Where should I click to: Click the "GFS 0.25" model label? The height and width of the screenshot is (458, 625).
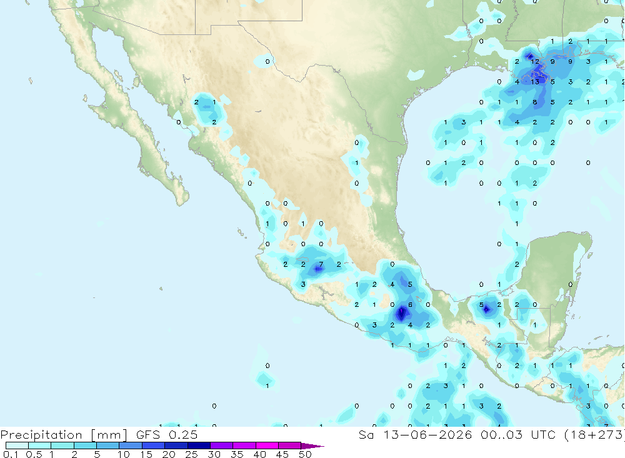167,435
